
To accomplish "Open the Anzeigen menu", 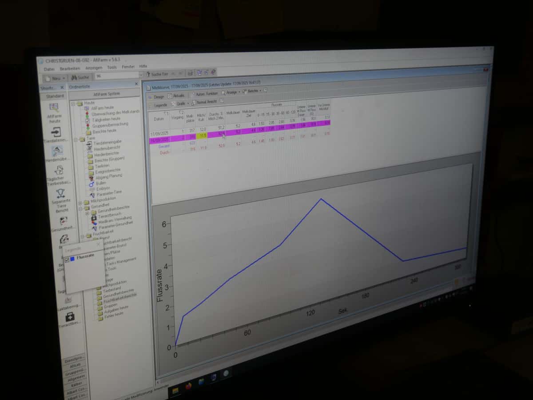I will tap(94, 68).
